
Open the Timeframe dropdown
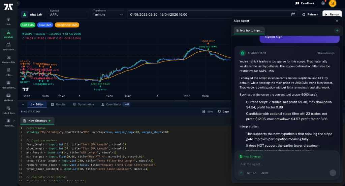(x=107, y=14)
